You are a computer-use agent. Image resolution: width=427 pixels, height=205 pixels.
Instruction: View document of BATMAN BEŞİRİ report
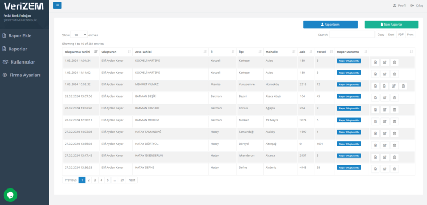point(375,98)
